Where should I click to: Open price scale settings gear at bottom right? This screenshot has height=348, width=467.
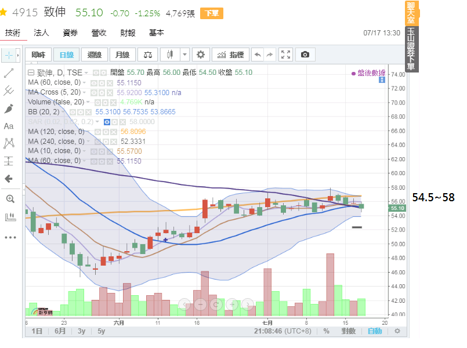397,331
